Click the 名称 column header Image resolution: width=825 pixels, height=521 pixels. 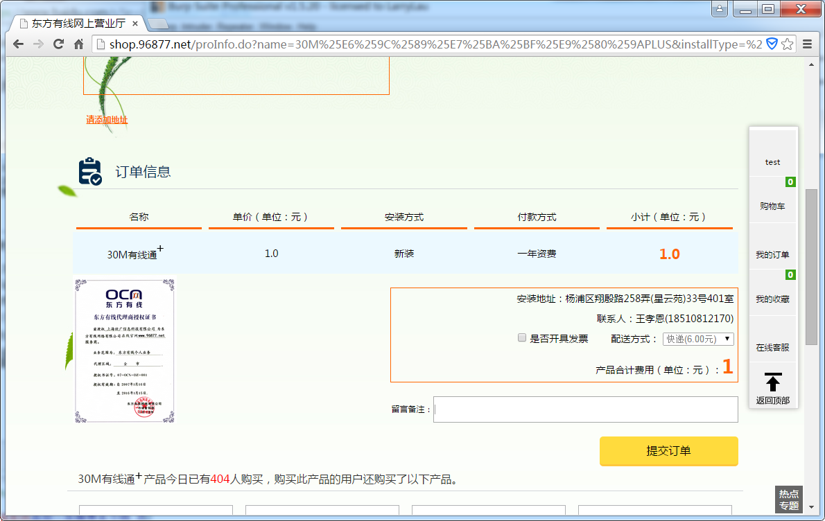click(139, 217)
